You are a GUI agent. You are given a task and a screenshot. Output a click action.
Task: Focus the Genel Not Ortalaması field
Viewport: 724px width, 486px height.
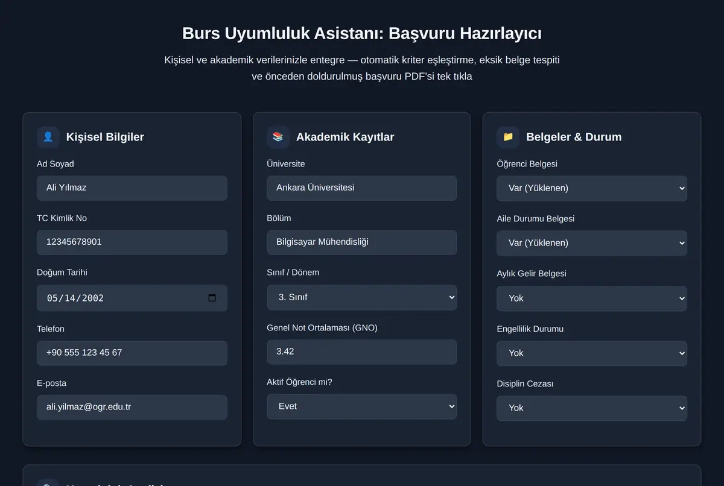pyautogui.click(x=362, y=352)
